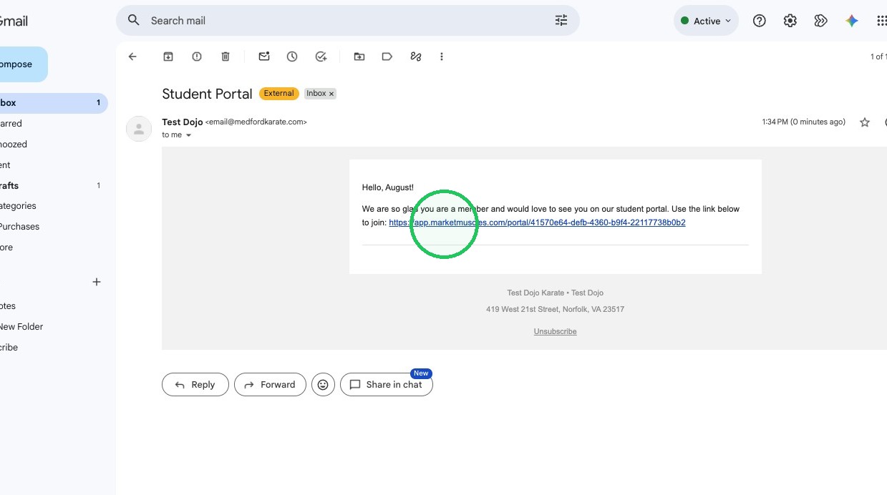
Task: Click Unsubscribe link
Action: tap(555, 331)
